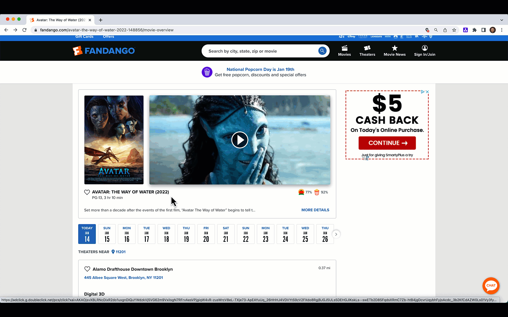Select Tue Jan 24 showtimes date
The image size is (508, 317).
[x=285, y=234]
